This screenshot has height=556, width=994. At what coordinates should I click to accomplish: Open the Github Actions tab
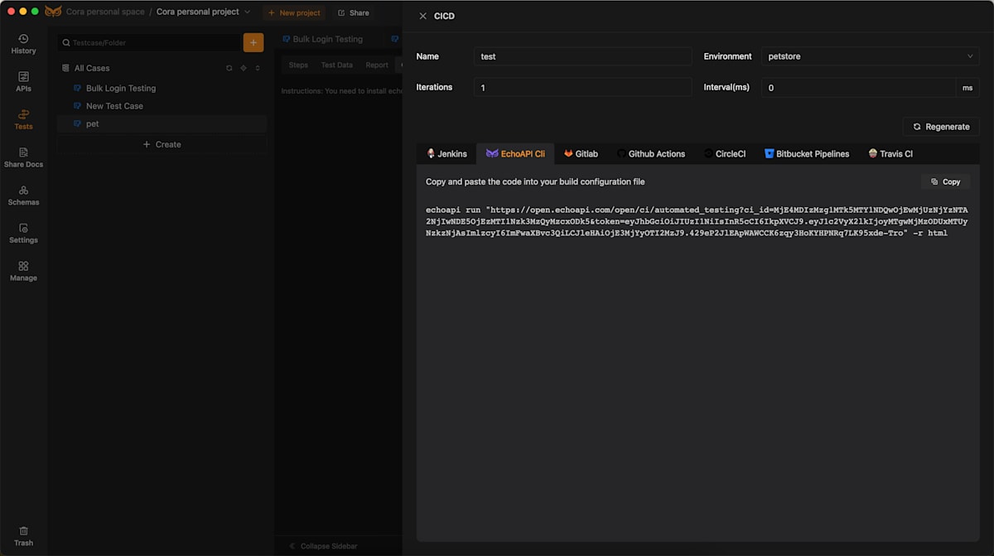651,153
